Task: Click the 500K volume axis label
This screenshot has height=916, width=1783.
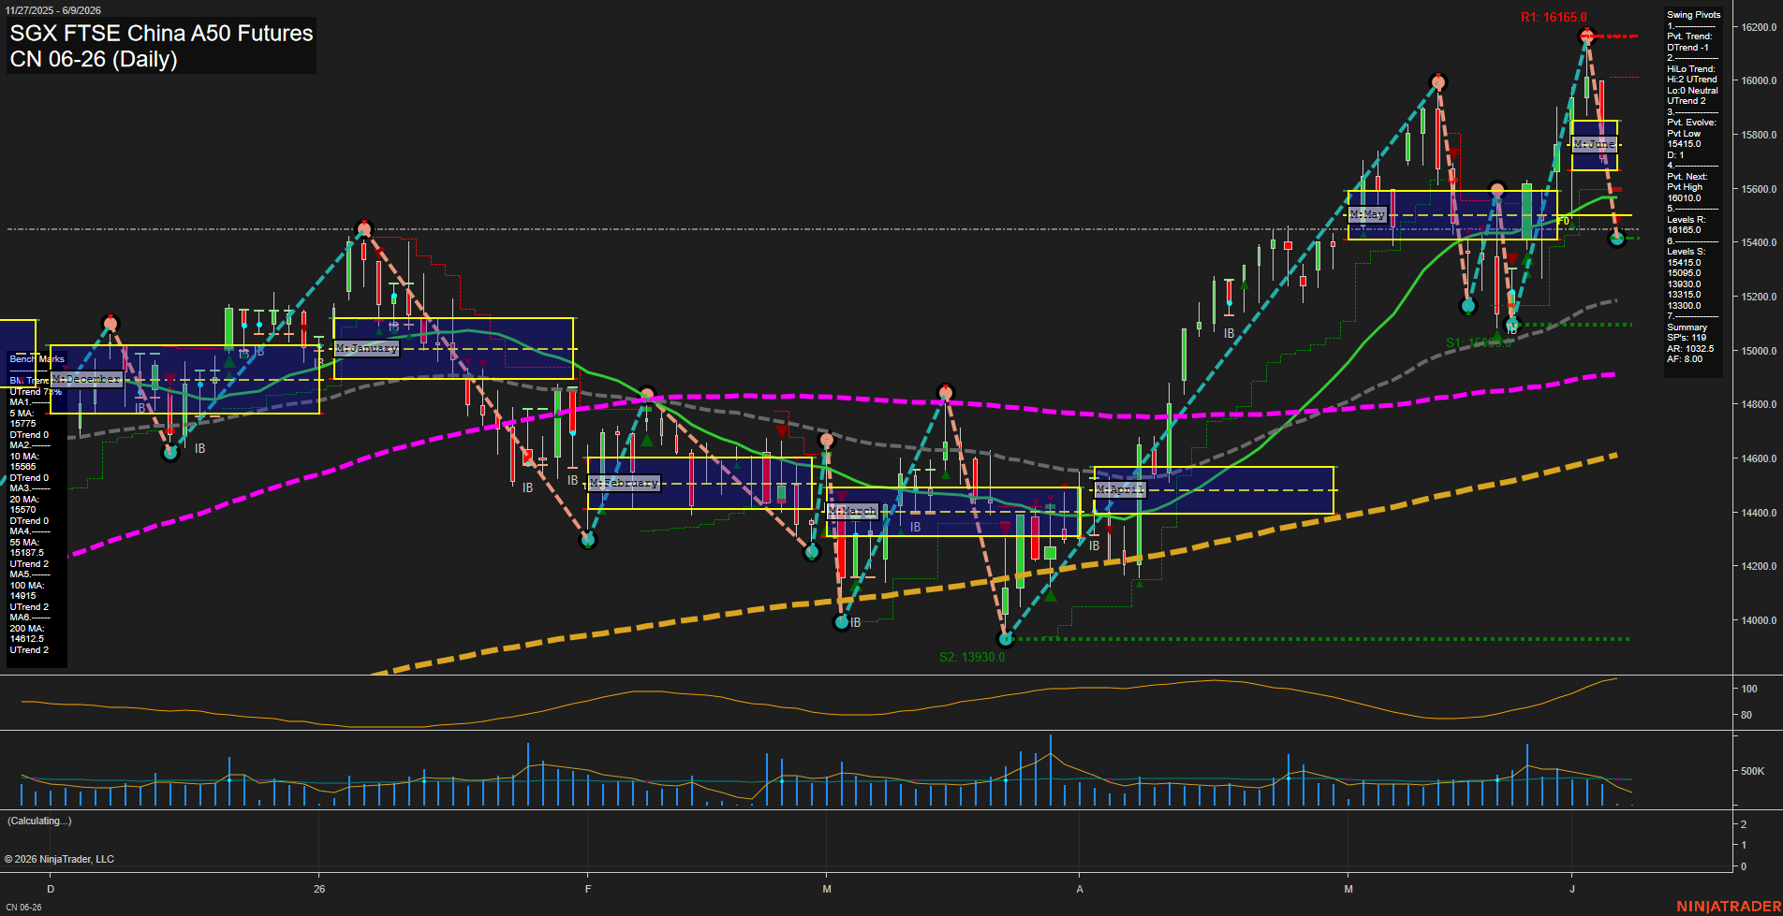Action: 1752,771
